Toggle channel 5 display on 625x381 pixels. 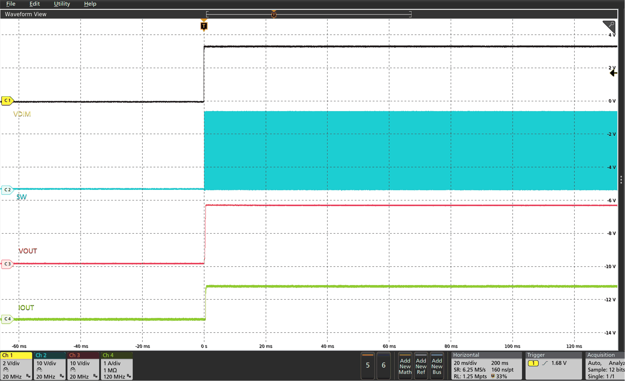368,366
